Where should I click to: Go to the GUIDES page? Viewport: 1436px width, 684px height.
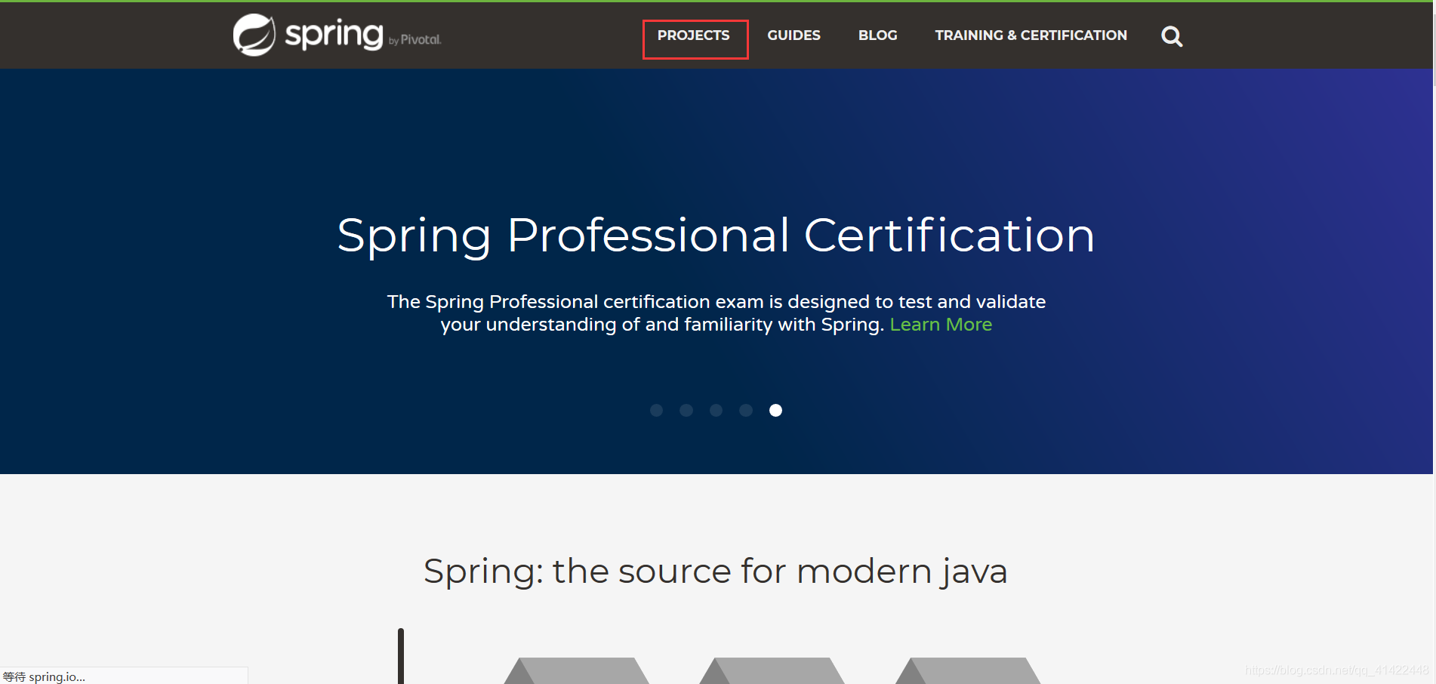tap(793, 35)
